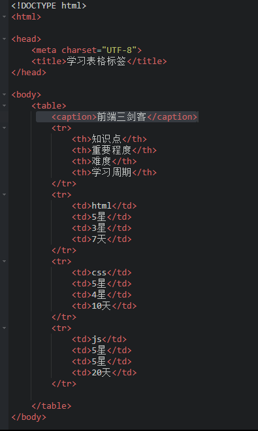
Task: Click the DOCTYPE html declaration line
Action: [49, 5]
